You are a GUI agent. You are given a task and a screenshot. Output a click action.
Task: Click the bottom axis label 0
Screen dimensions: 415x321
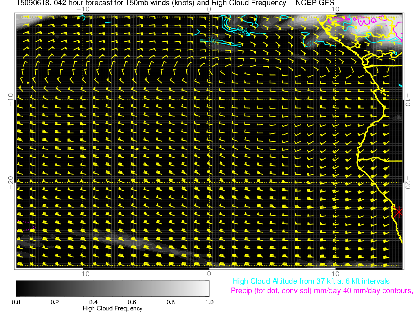coord(209,273)
